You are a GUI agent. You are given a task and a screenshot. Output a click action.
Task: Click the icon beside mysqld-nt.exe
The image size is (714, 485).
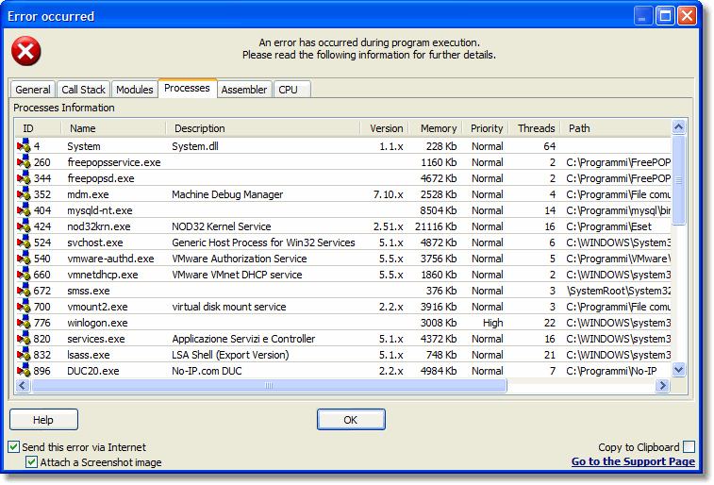pyautogui.click(x=24, y=209)
